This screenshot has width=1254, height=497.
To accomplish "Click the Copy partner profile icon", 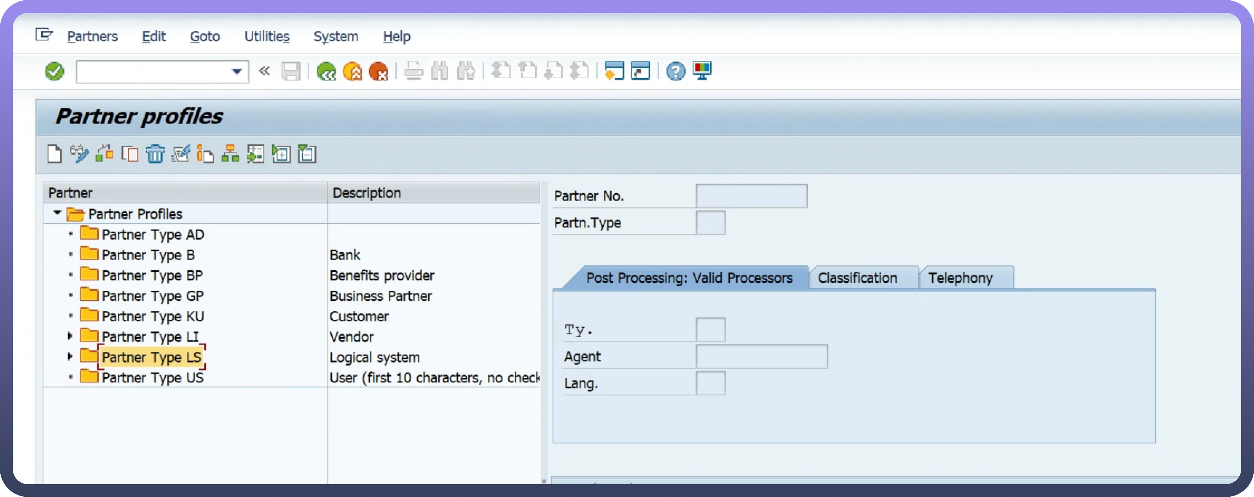I will coord(130,154).
